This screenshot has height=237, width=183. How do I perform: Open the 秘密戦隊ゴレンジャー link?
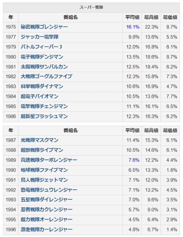(44, 27)
